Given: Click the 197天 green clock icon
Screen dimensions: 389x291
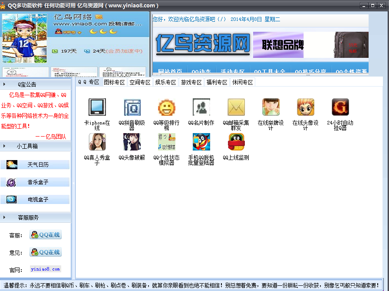Looking at the screenshot, I should click(x=55, y=51).
